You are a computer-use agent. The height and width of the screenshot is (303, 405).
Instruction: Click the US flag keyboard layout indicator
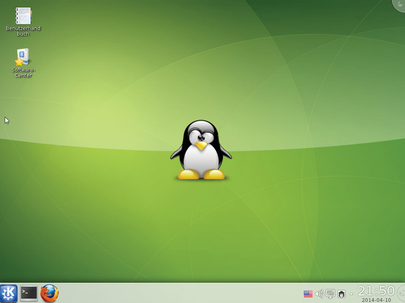[308, 294]
